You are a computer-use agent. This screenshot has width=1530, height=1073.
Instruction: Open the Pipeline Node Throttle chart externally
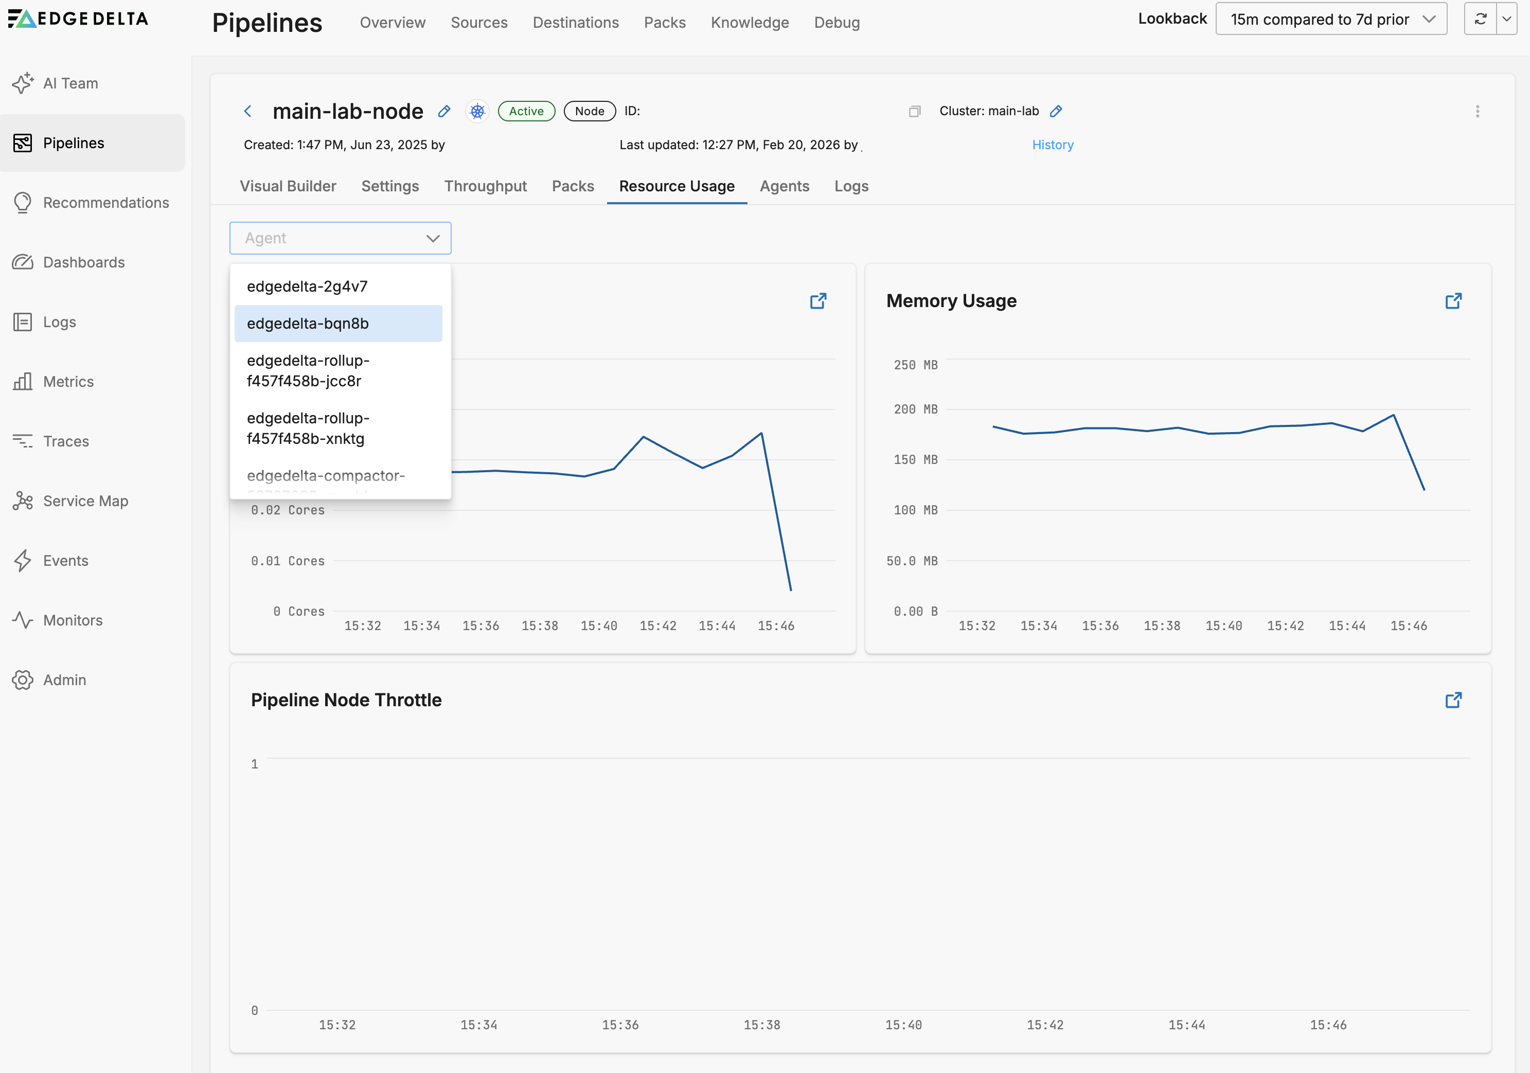(x=1453, y=701)
